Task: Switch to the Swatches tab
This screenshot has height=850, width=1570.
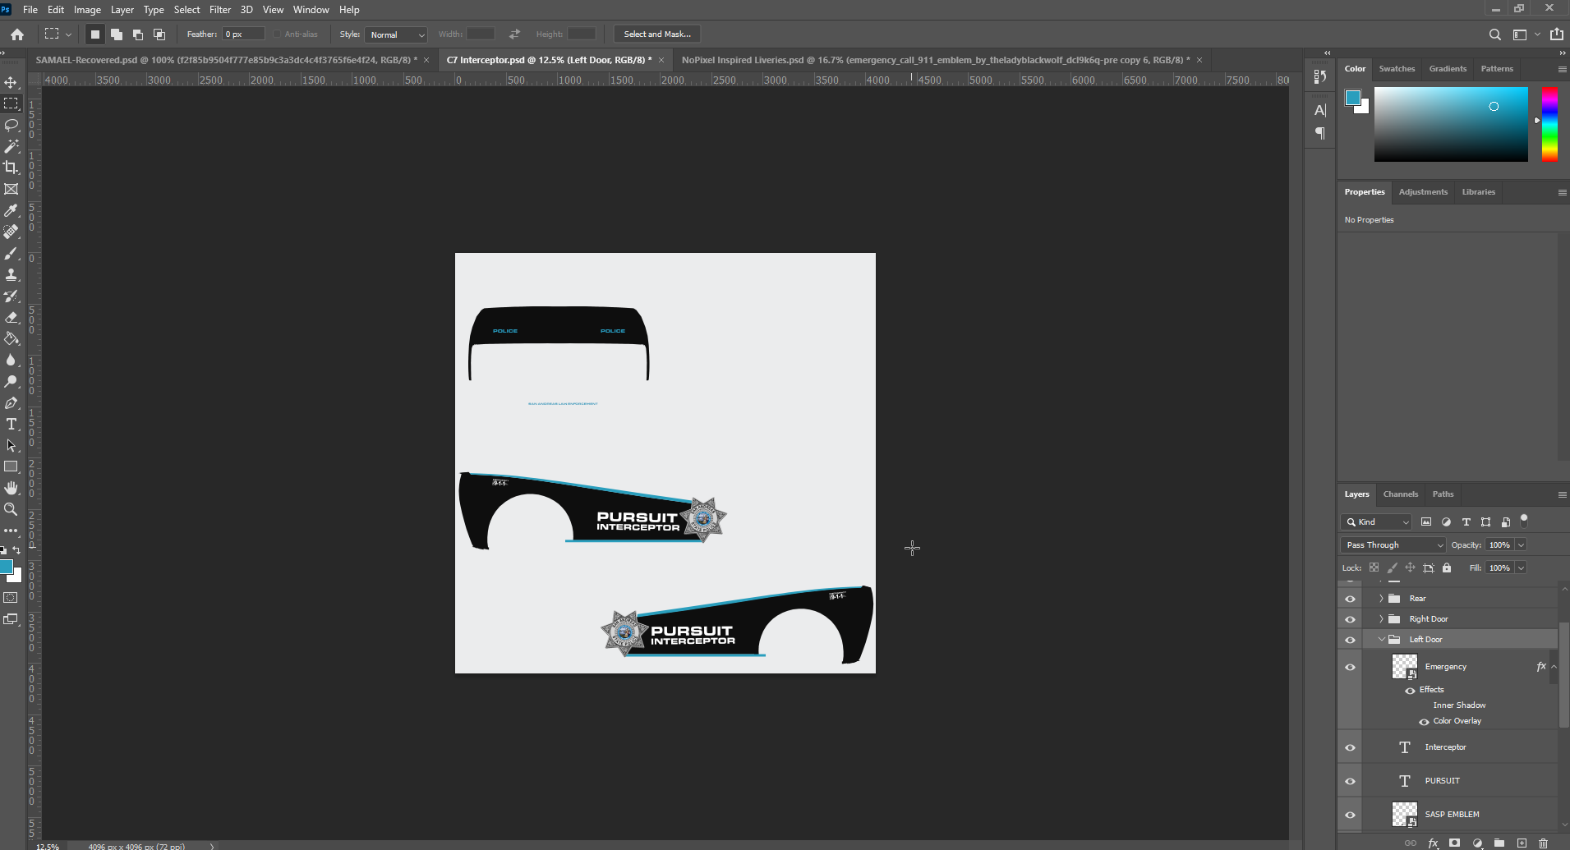Action: pos(1397,69)
